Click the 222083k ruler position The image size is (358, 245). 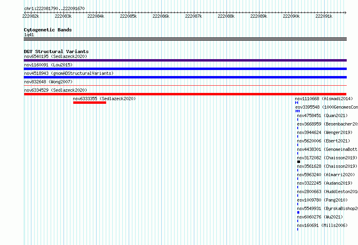(x=63, y=16)
